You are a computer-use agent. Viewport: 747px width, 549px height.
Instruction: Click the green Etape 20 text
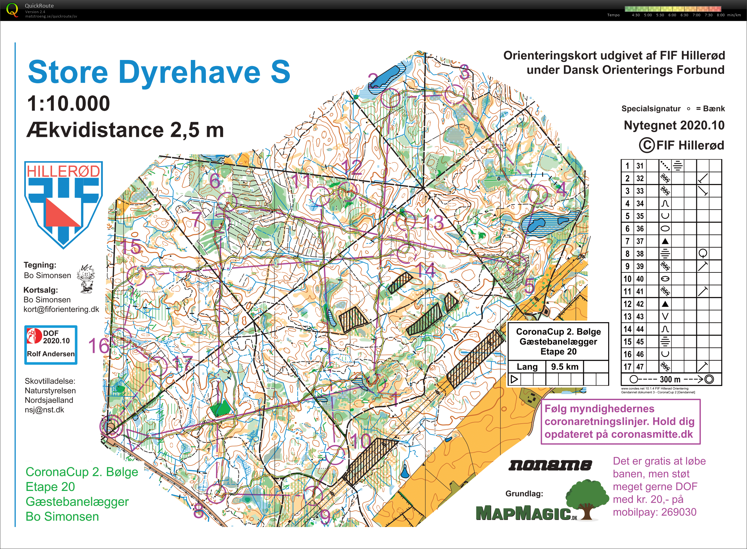[50, 487]
